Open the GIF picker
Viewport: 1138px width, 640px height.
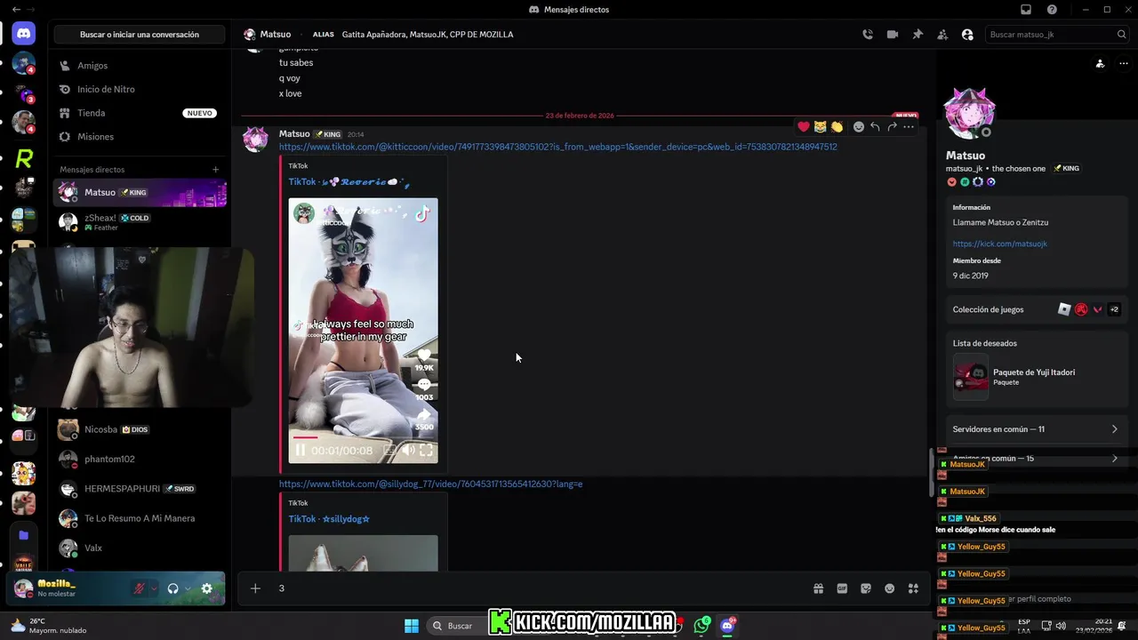(842, 588)
